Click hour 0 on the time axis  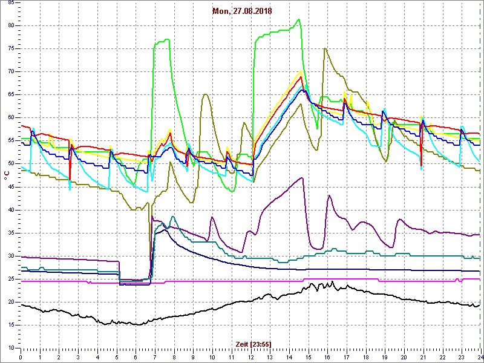(21, 357)
